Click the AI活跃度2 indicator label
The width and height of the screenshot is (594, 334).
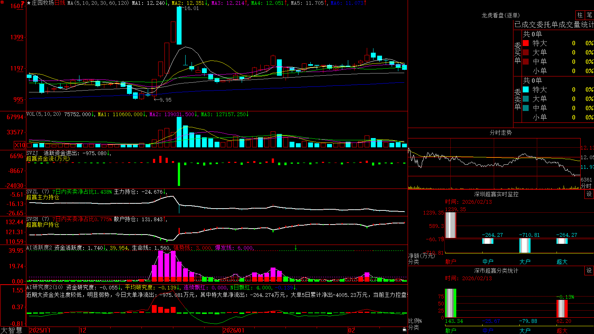39,248
